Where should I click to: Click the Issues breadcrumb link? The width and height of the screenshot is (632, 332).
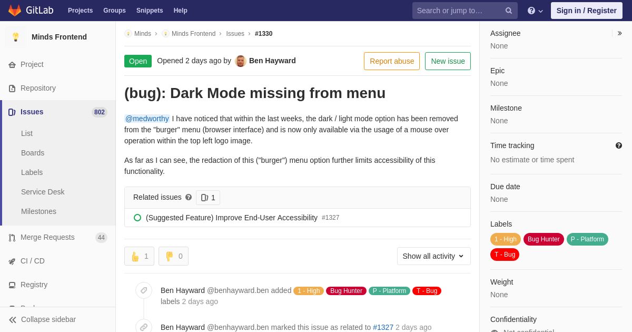[235, 34]
